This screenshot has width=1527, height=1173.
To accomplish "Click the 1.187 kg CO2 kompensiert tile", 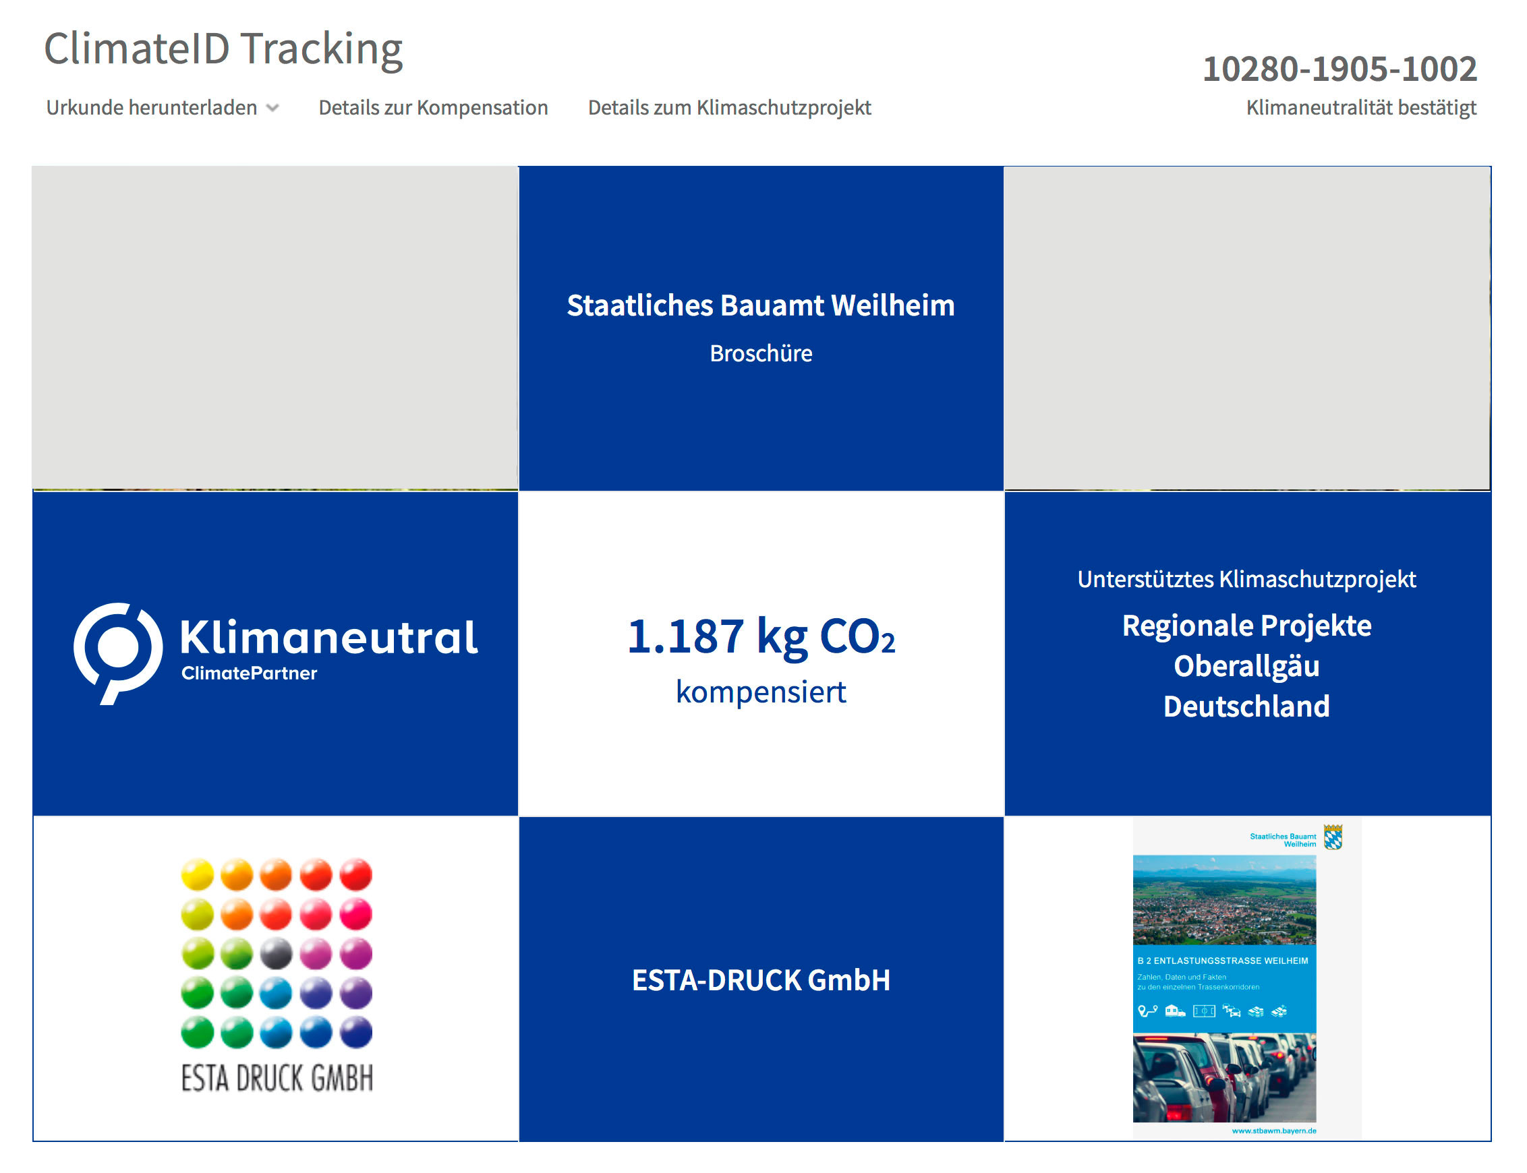I will click(760, 653).
